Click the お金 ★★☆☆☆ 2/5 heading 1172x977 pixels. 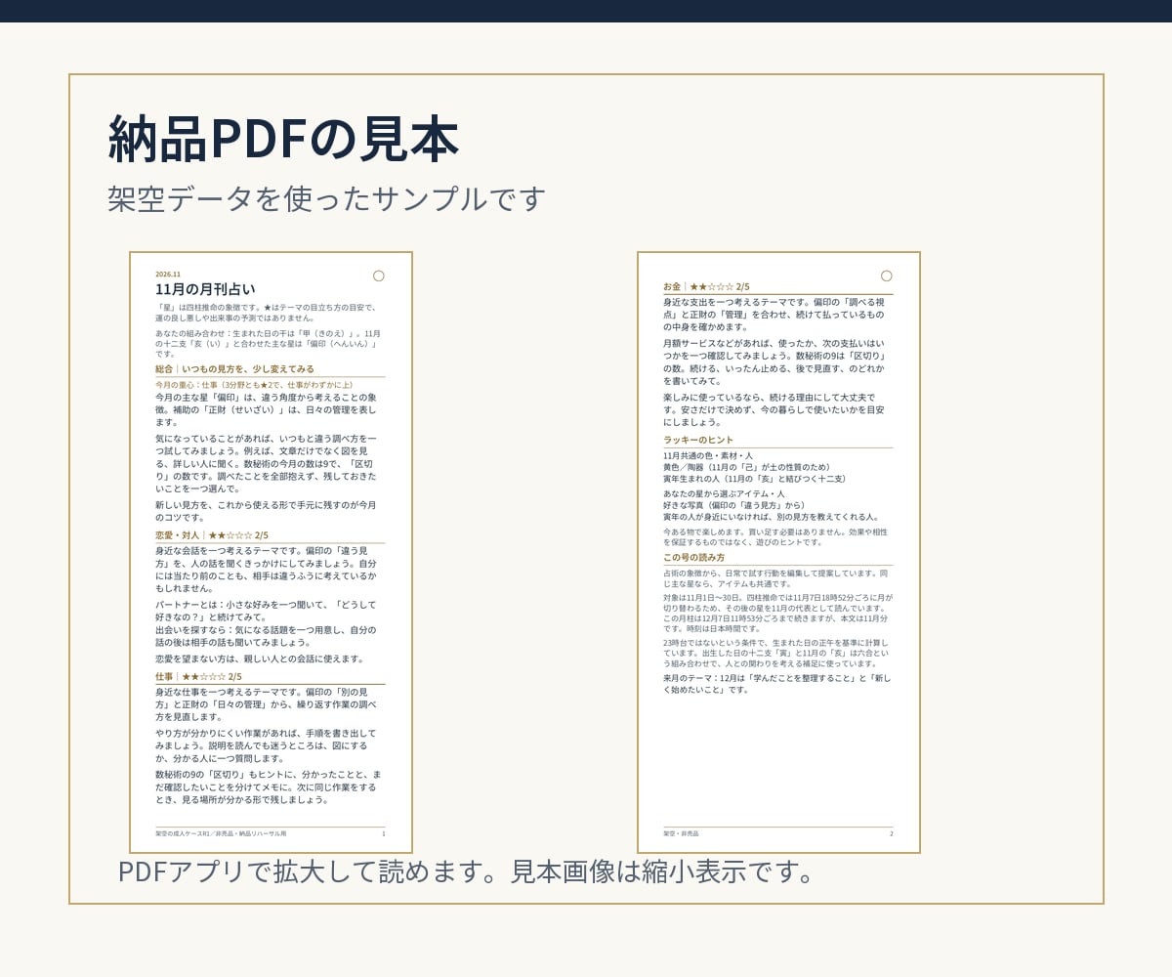(706, 286)
